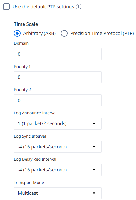Screen dimensions: 136x200
Task: Enable the Use the default PTP settings checkbox
Action: (x=6, y=7)
